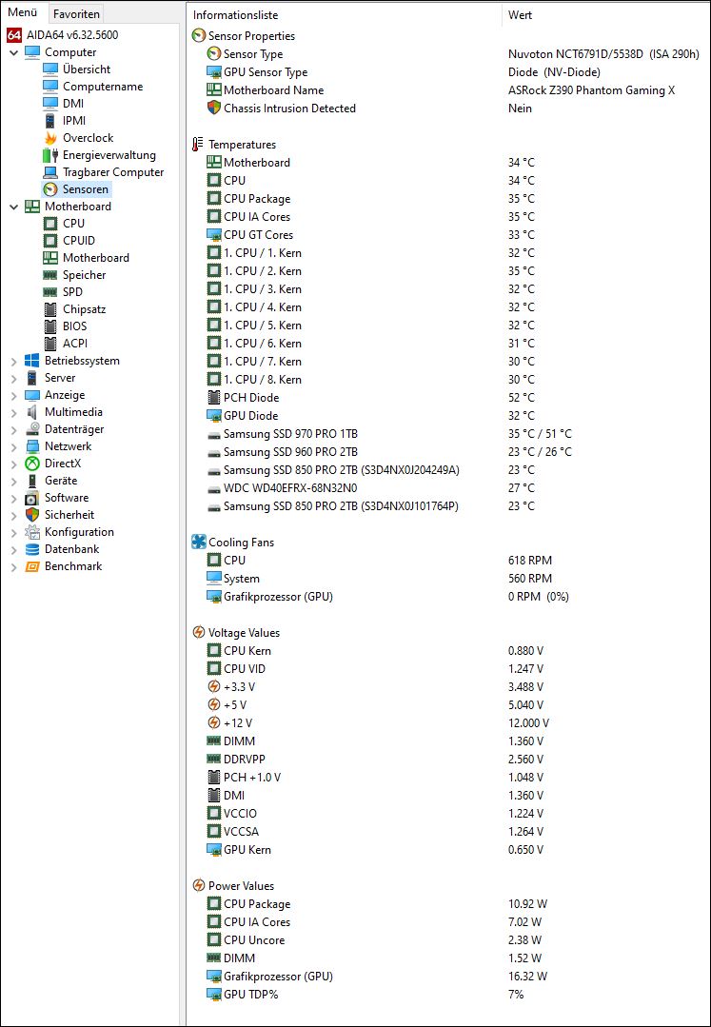711x1027 pixels.
Task: Select the GPU Diode temperature row
Action: click(x=447, y=415)
